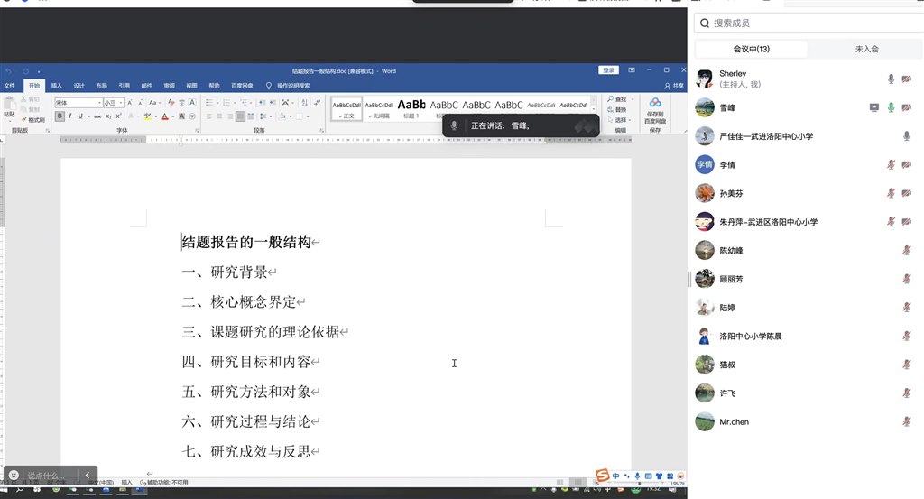
Task: Select the 会议中(13) tab
Action: pyautogui.click(x=752, y=49)
